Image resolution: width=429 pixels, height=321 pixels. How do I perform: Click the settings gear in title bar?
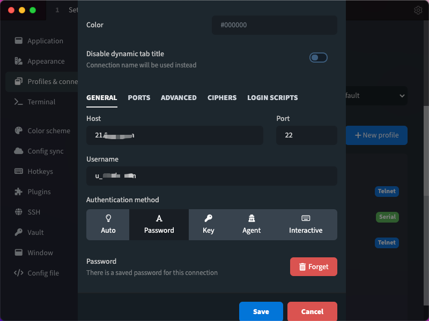tap(418, 10)
